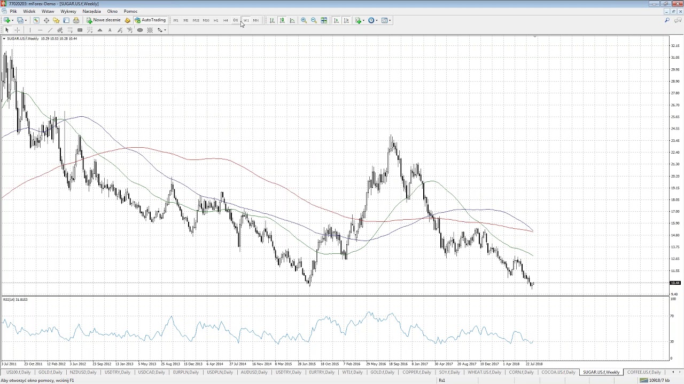Image resolution: width=684 pixels, height=384 pixels.
Task: Select the ellipse shape tool
Action: pyautogui.click(x=140, y=30)
